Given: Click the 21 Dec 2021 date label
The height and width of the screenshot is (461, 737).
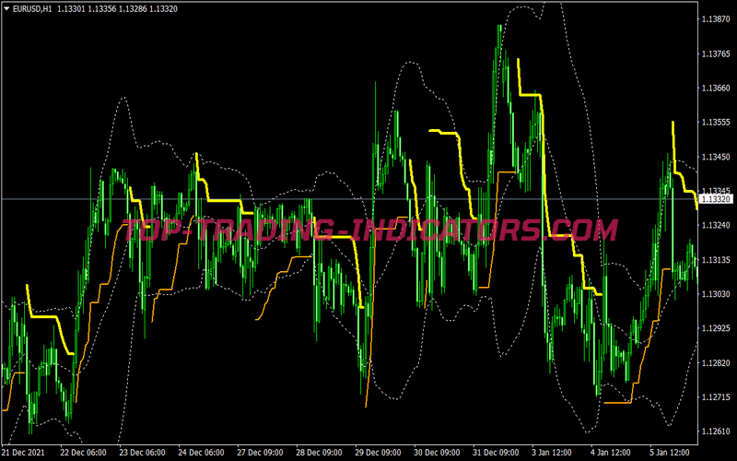Looking at the screenshot, I should pos(25,453).
